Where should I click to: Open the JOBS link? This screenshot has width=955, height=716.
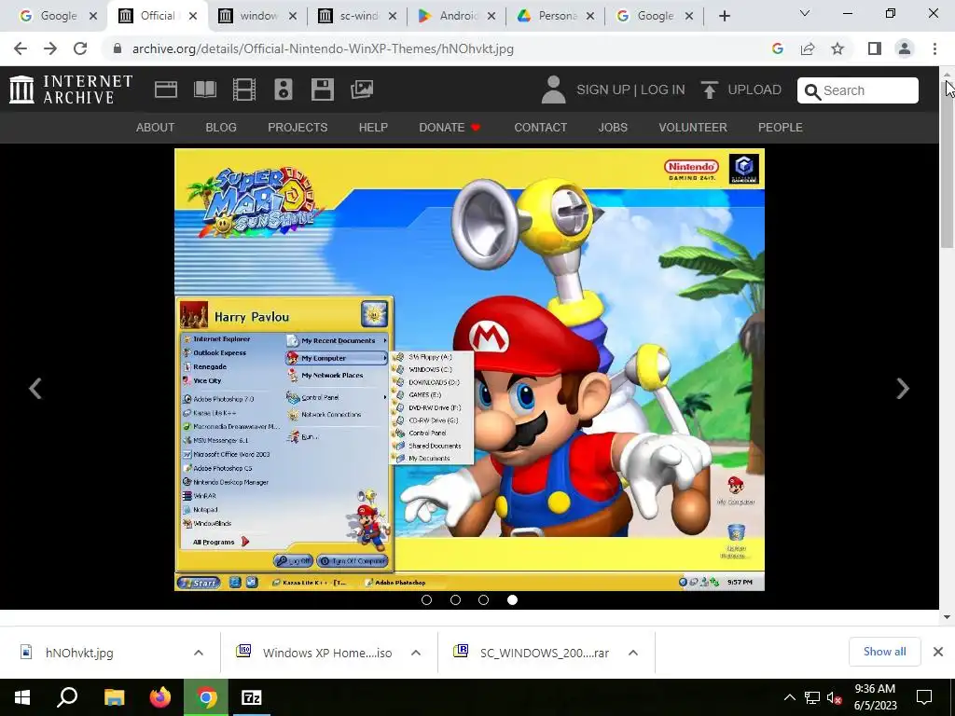tap(613, 127)
